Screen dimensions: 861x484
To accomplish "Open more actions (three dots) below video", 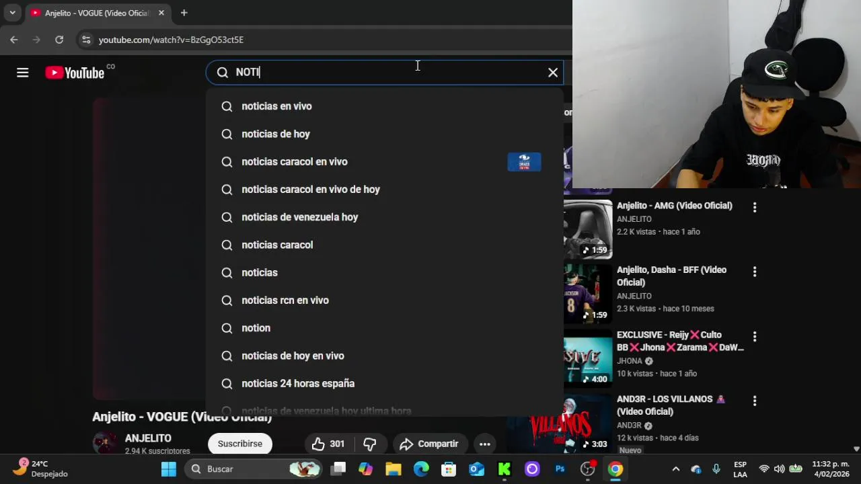I will click(x=484, y=444).
